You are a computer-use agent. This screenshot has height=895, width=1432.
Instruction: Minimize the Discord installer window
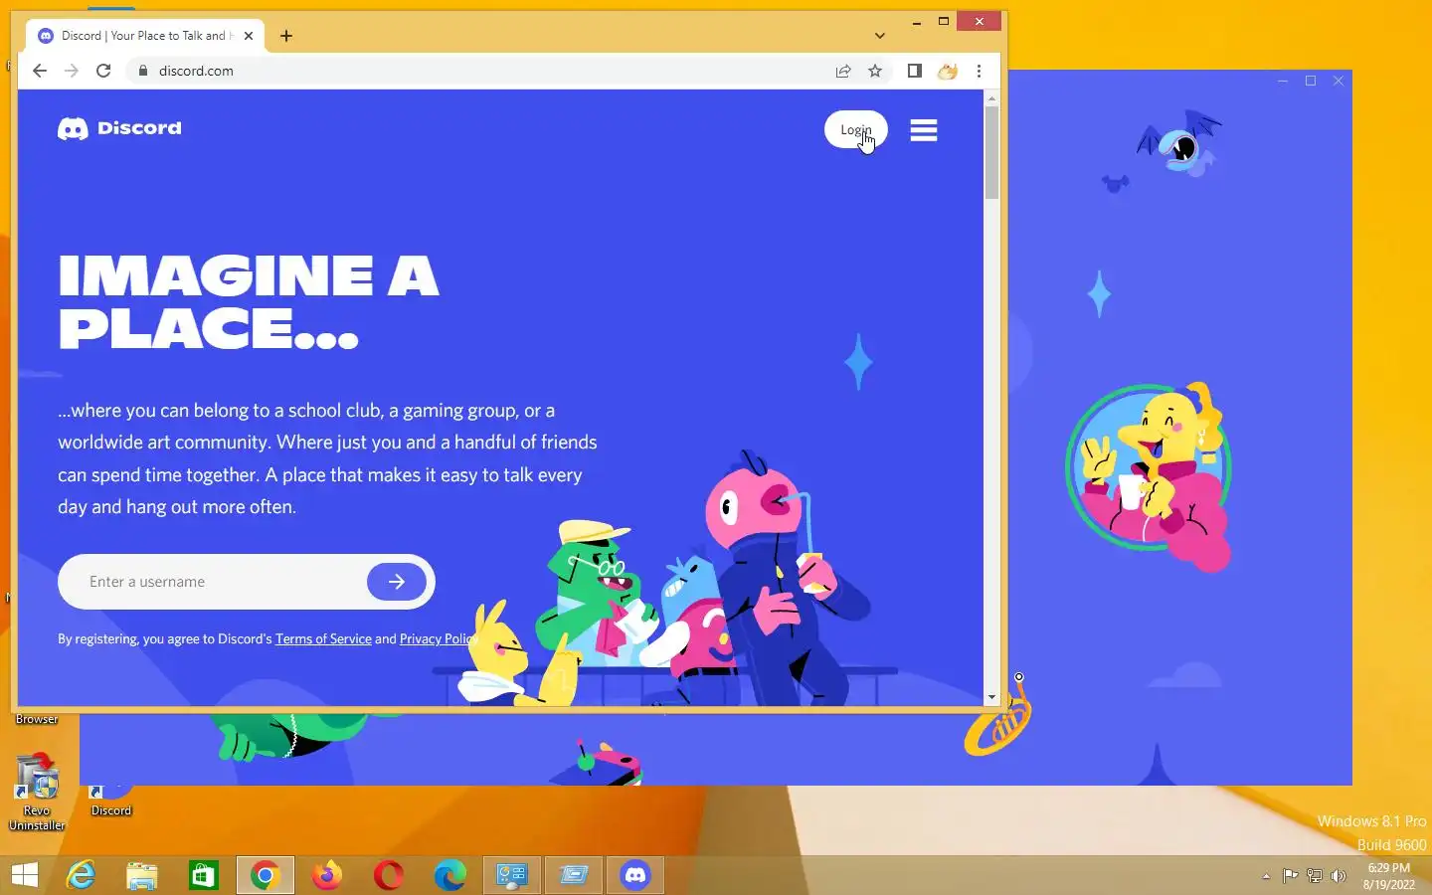pos(1283,81)
